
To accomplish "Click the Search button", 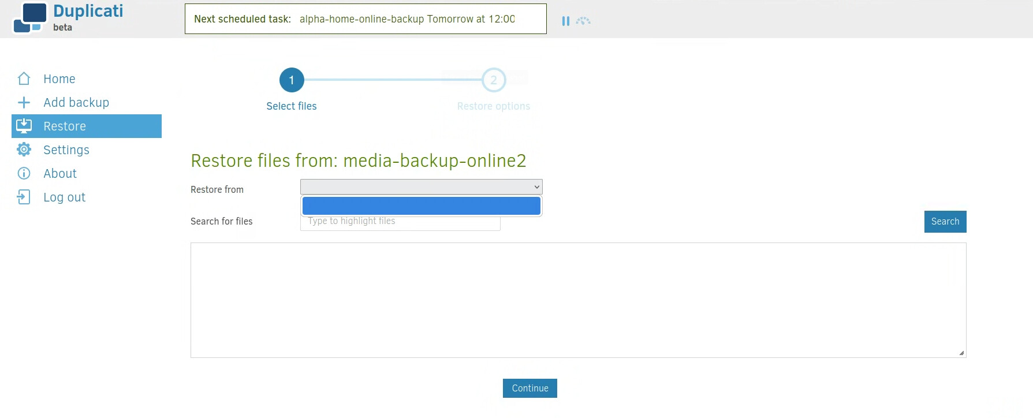I will coord(945,222).
